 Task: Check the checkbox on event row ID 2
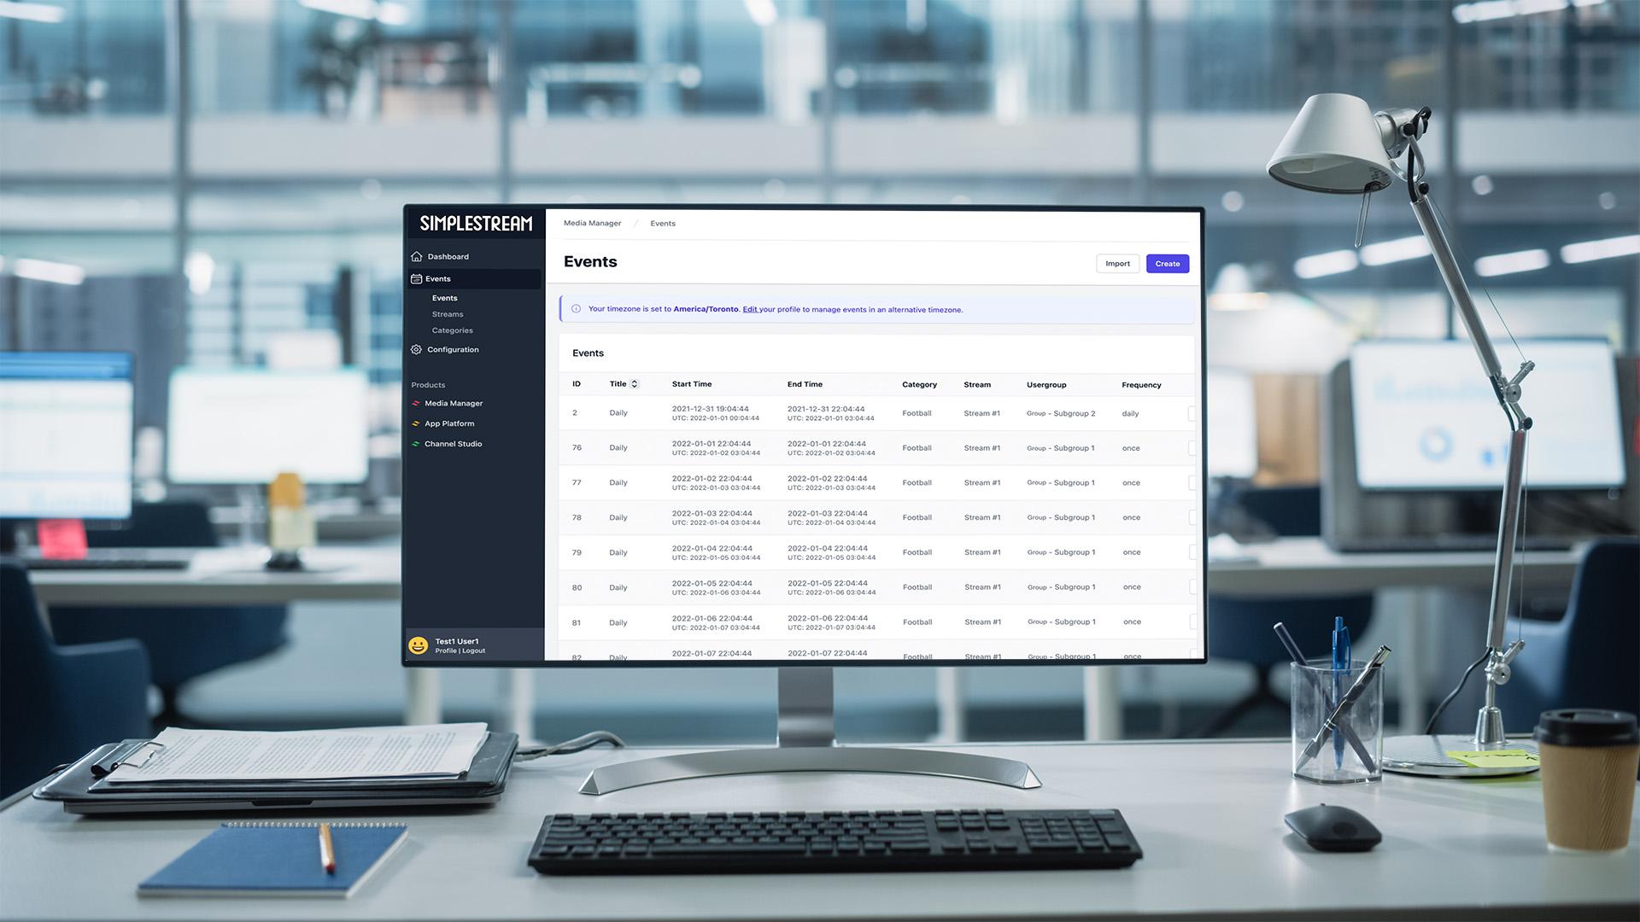coord(1192,412)
